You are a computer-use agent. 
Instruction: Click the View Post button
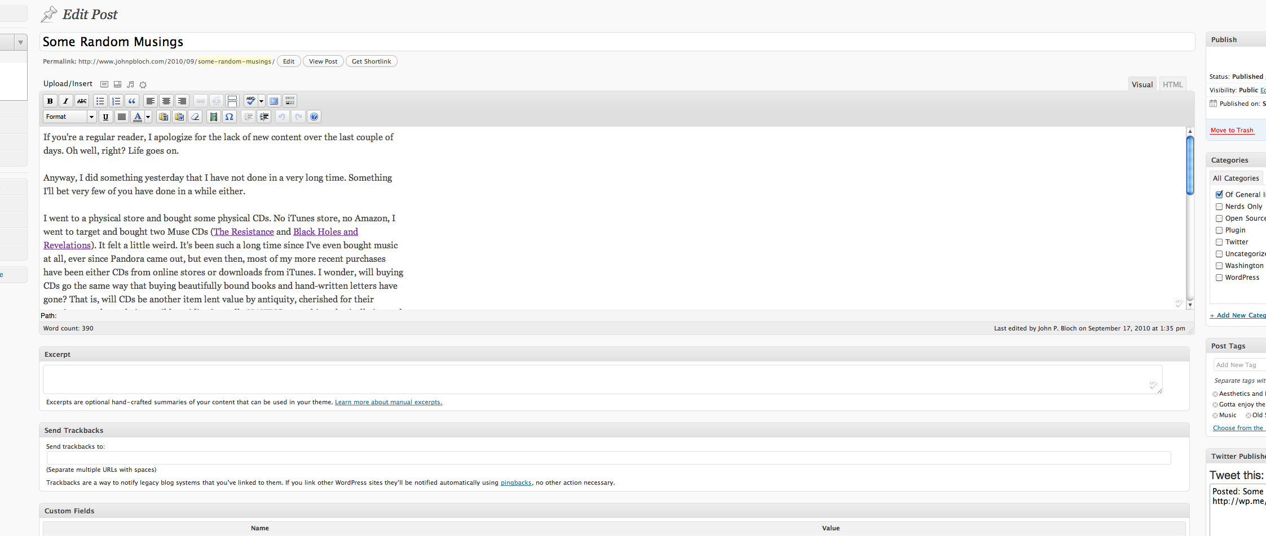click(x=323, y=61)
